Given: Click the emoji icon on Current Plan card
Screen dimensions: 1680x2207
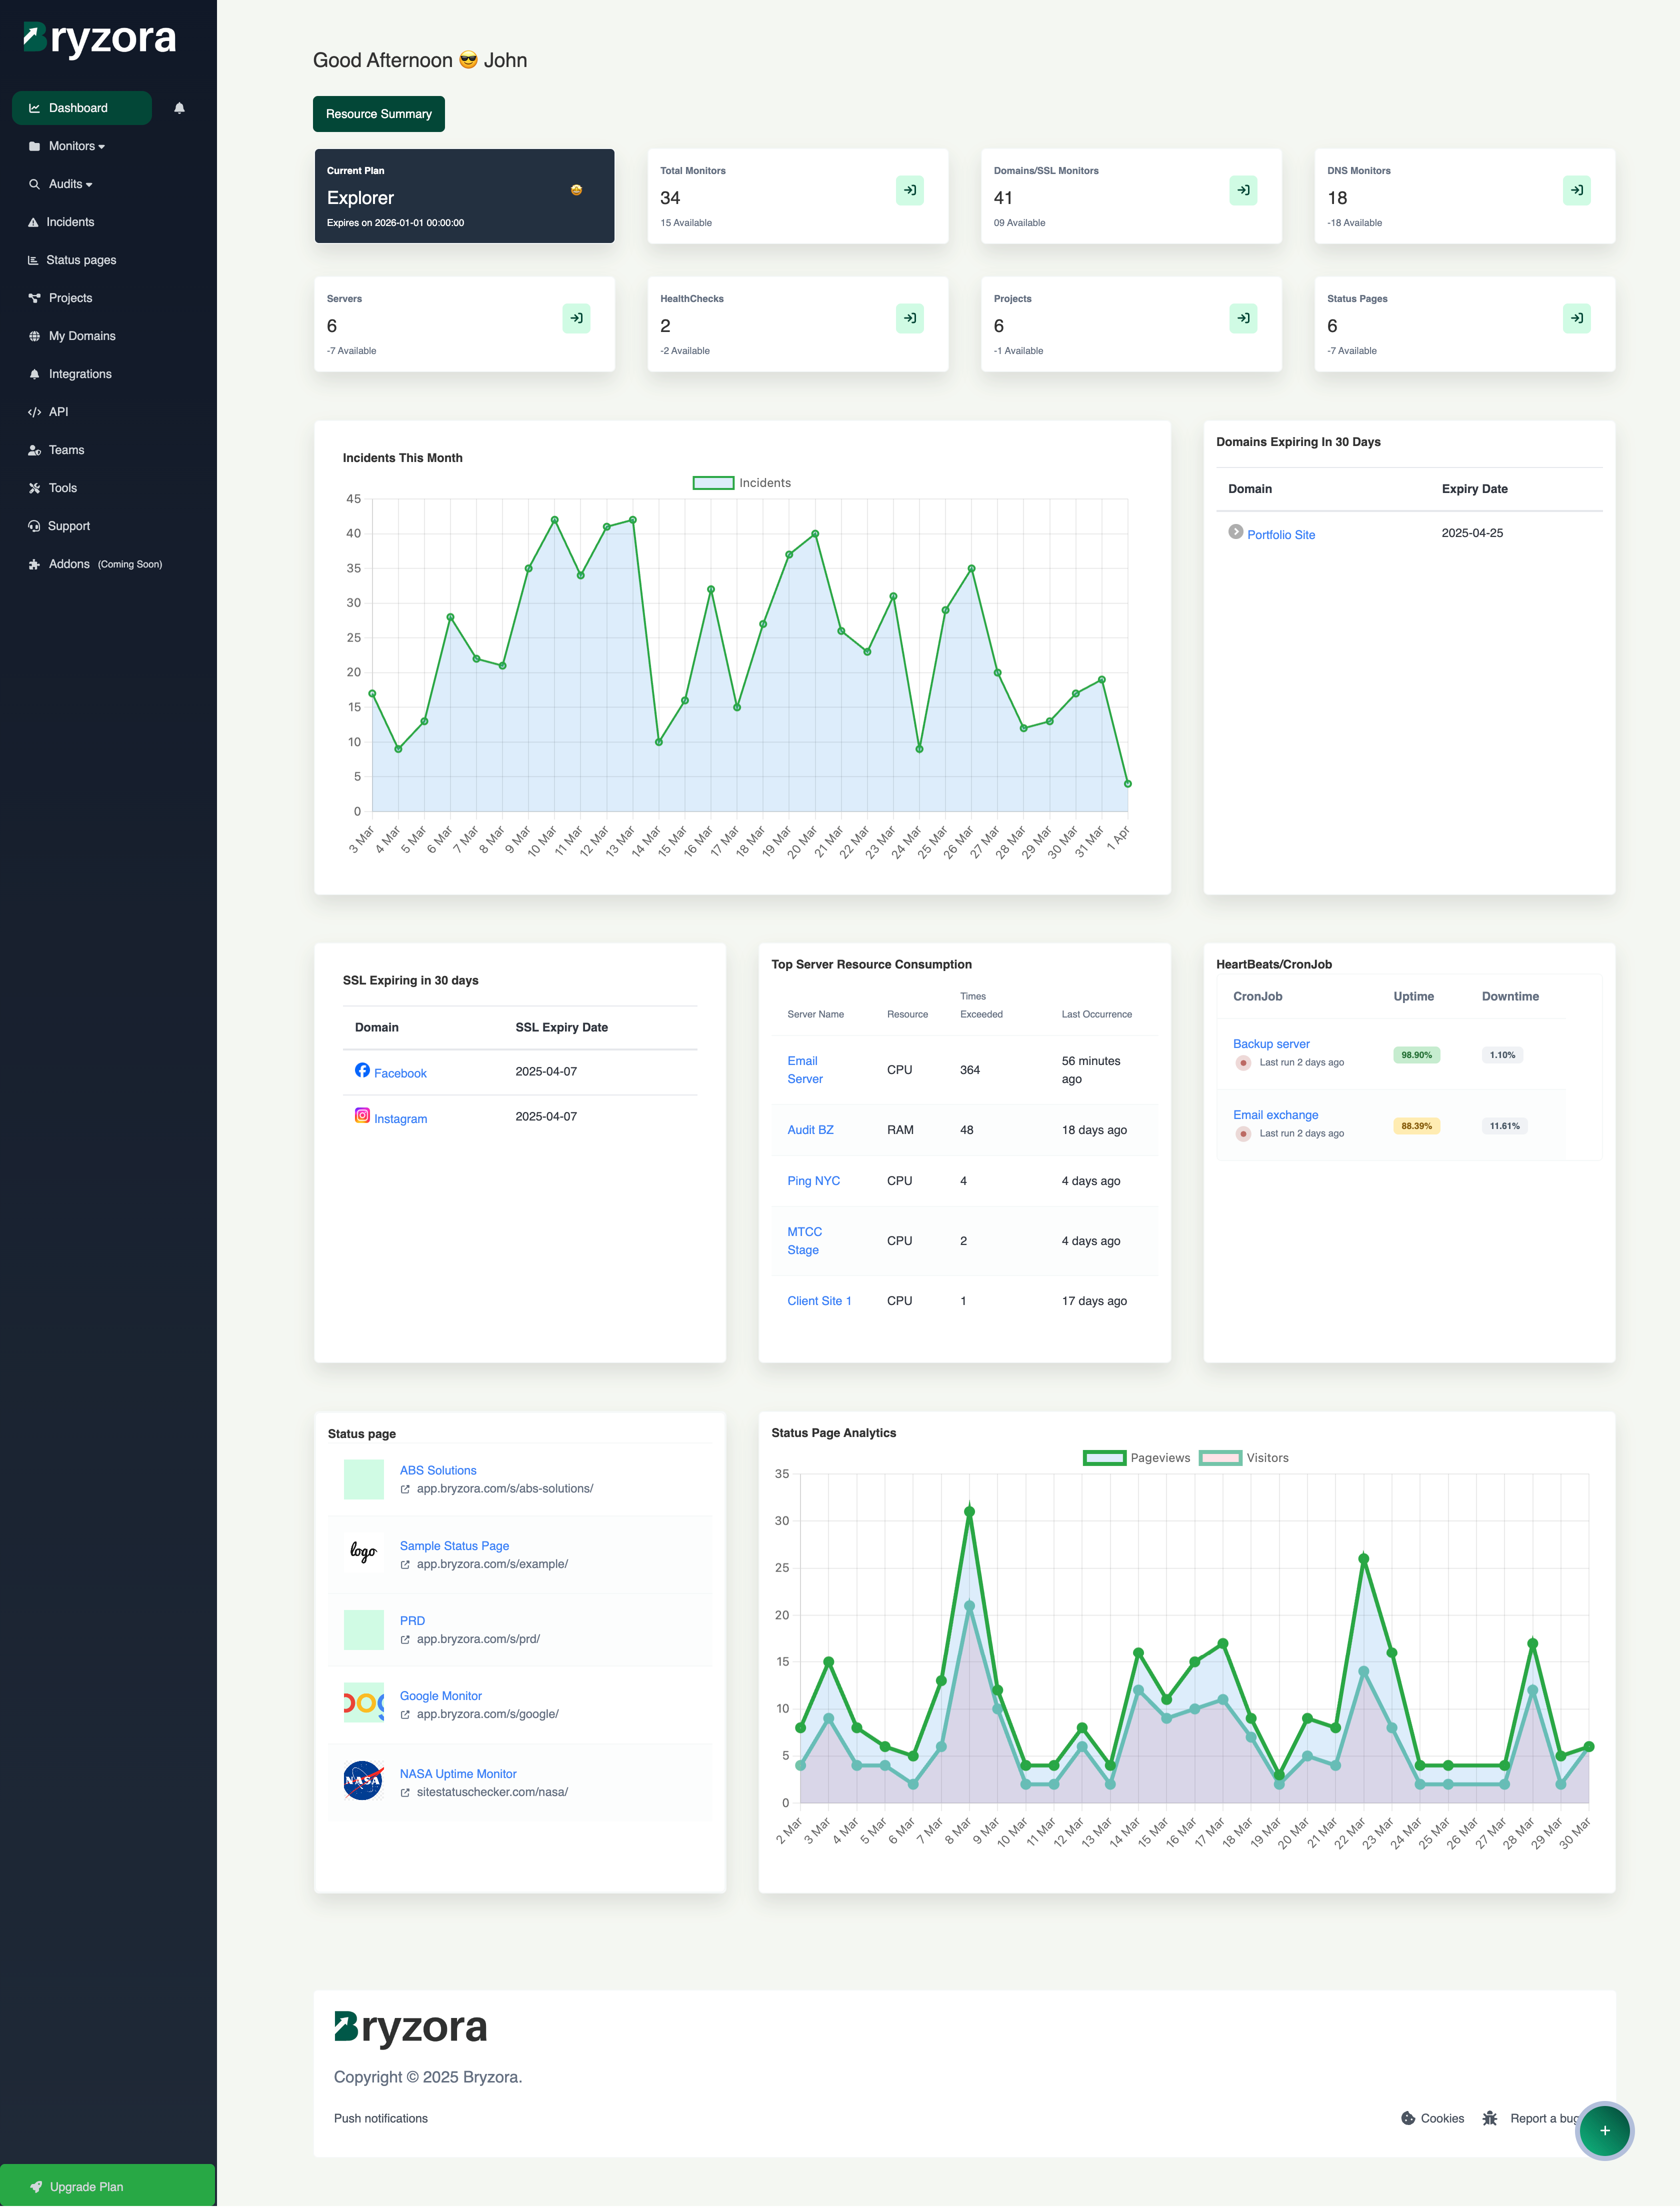Looking at the screenshot, I should click(576, 190).
